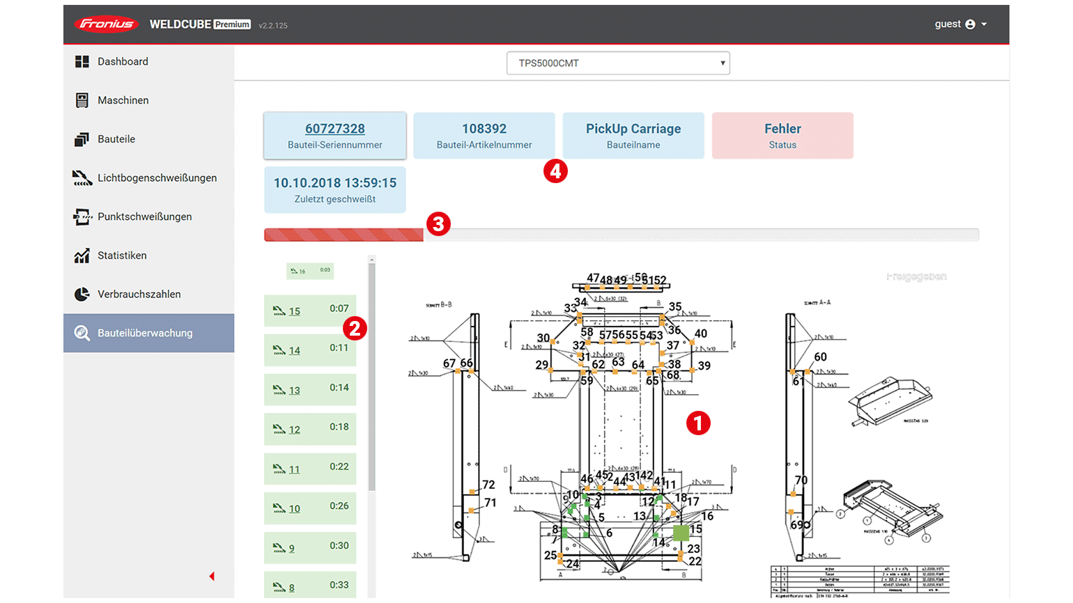1073x603 pixels.
Task: Open weld seam 15 link
Action: tap(295, 311)
